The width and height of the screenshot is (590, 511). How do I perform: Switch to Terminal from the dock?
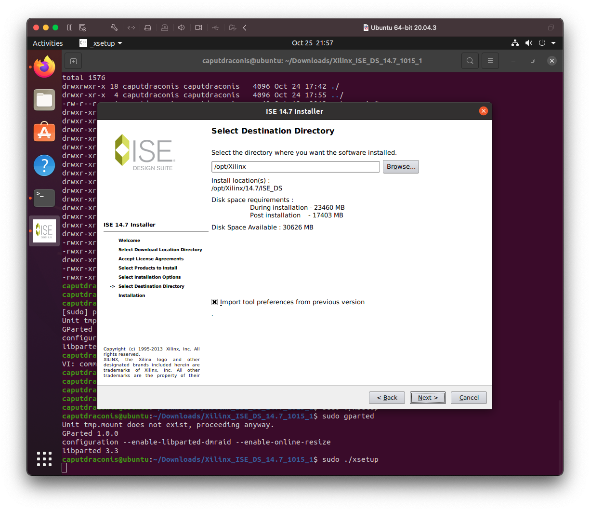44,198
